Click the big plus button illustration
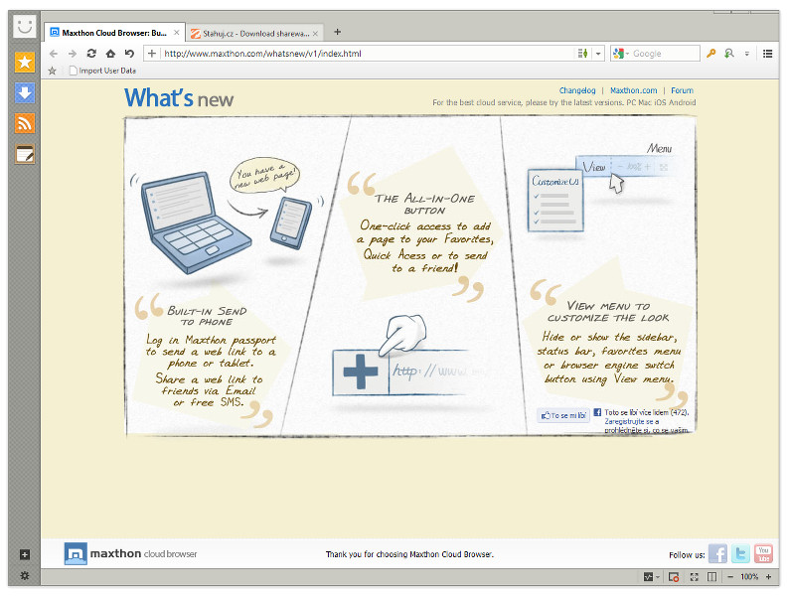Viewport: 787px width, 596px height. (361, 372)
